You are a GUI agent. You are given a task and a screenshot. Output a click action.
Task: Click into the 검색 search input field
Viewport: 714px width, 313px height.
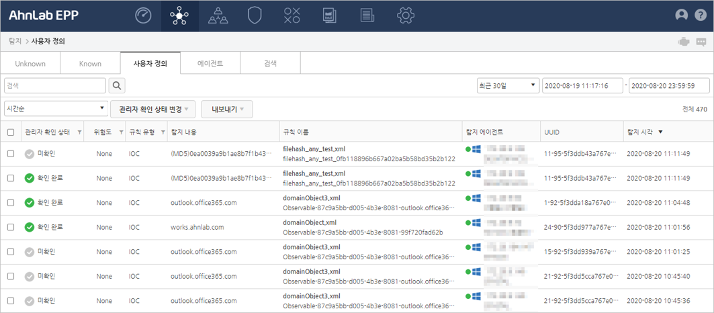click(54, 86)
